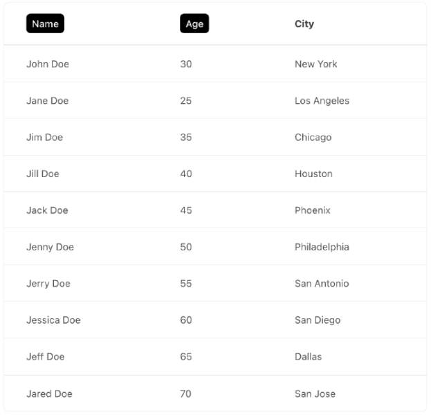The width and height of the screenshot is (431, 415).
Task: Select the age value 40
Action: [x=186, y=174]
